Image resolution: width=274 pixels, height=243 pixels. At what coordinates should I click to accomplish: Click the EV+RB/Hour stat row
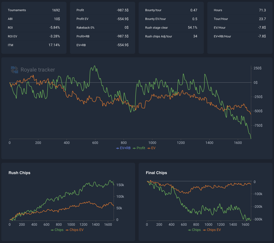click(x=240, y=36)
